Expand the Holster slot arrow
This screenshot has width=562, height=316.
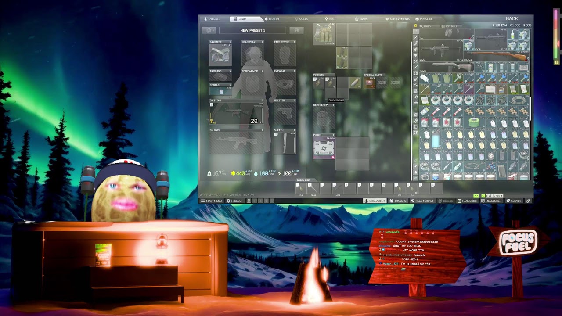click(x=294, y=101)
